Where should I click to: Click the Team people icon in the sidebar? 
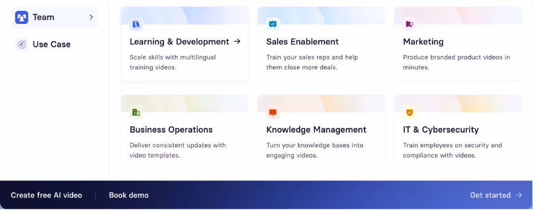point(22,17)
